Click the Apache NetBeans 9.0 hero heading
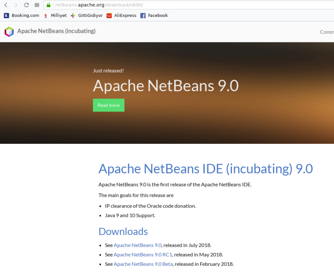The height and width of the screenshot is (272, 334). [x=166, y=86]
